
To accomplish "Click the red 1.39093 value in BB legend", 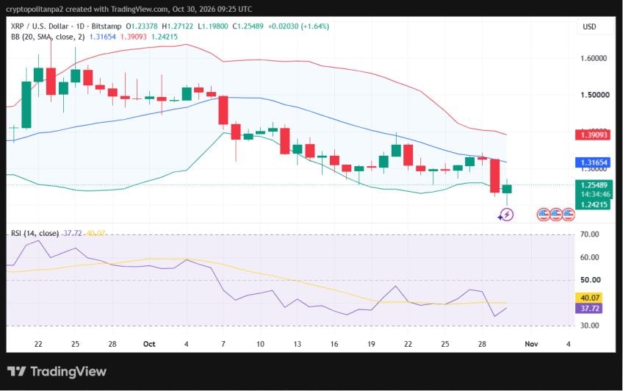I will click(134, 37).
